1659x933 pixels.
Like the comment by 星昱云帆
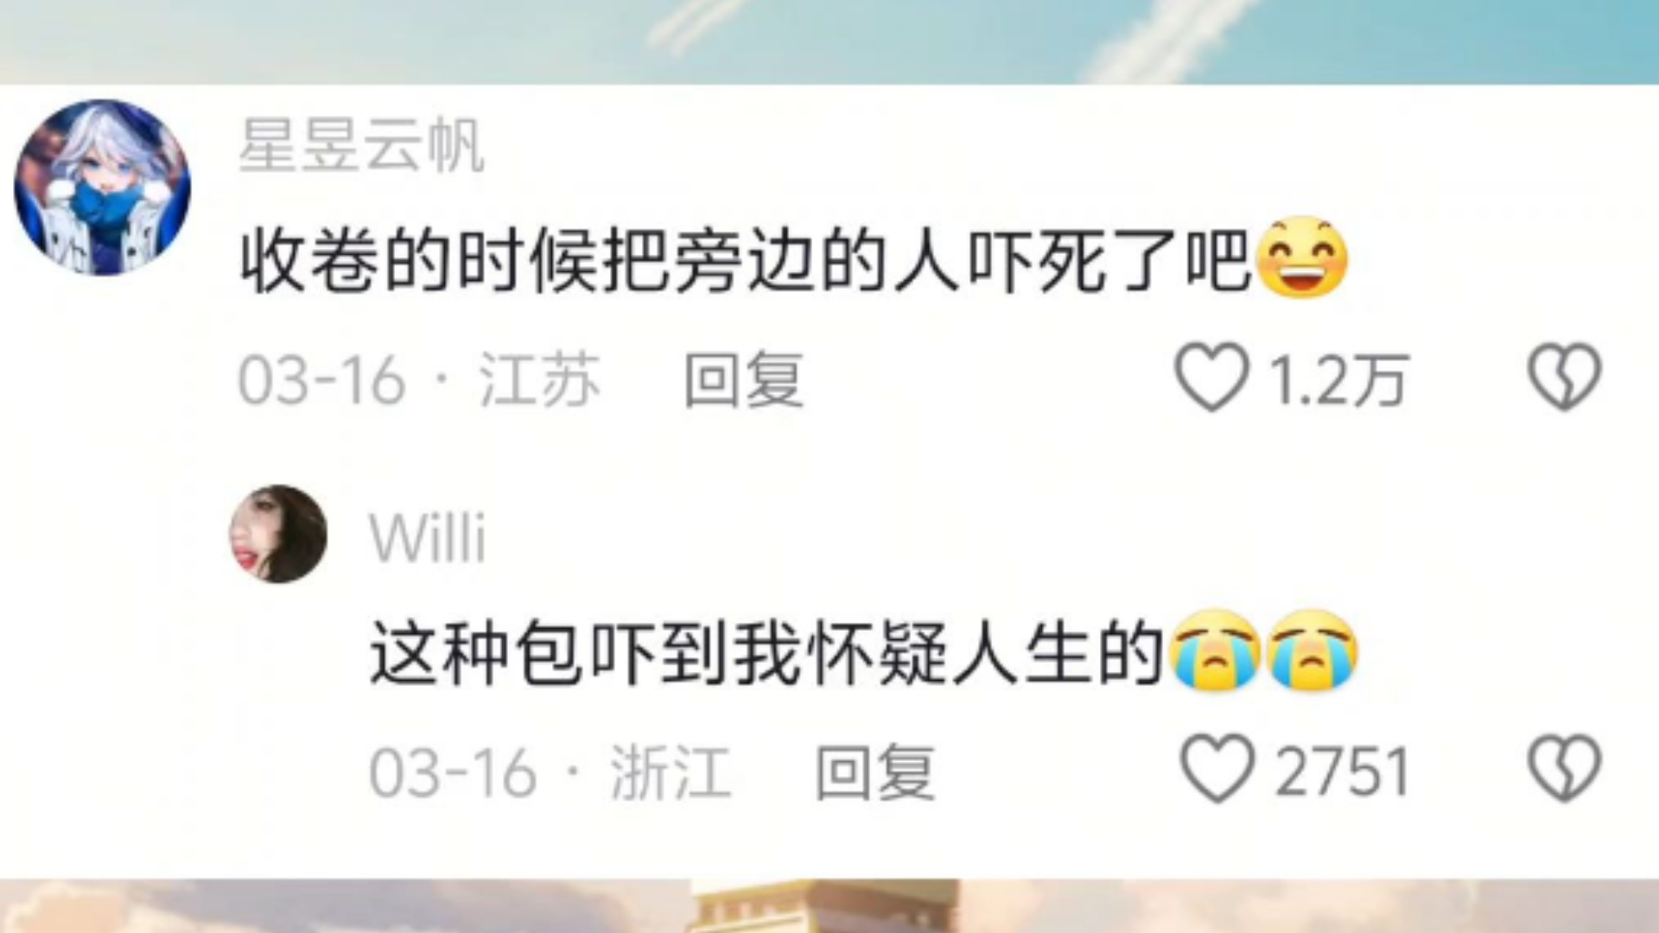click(x=1211, y=378)
